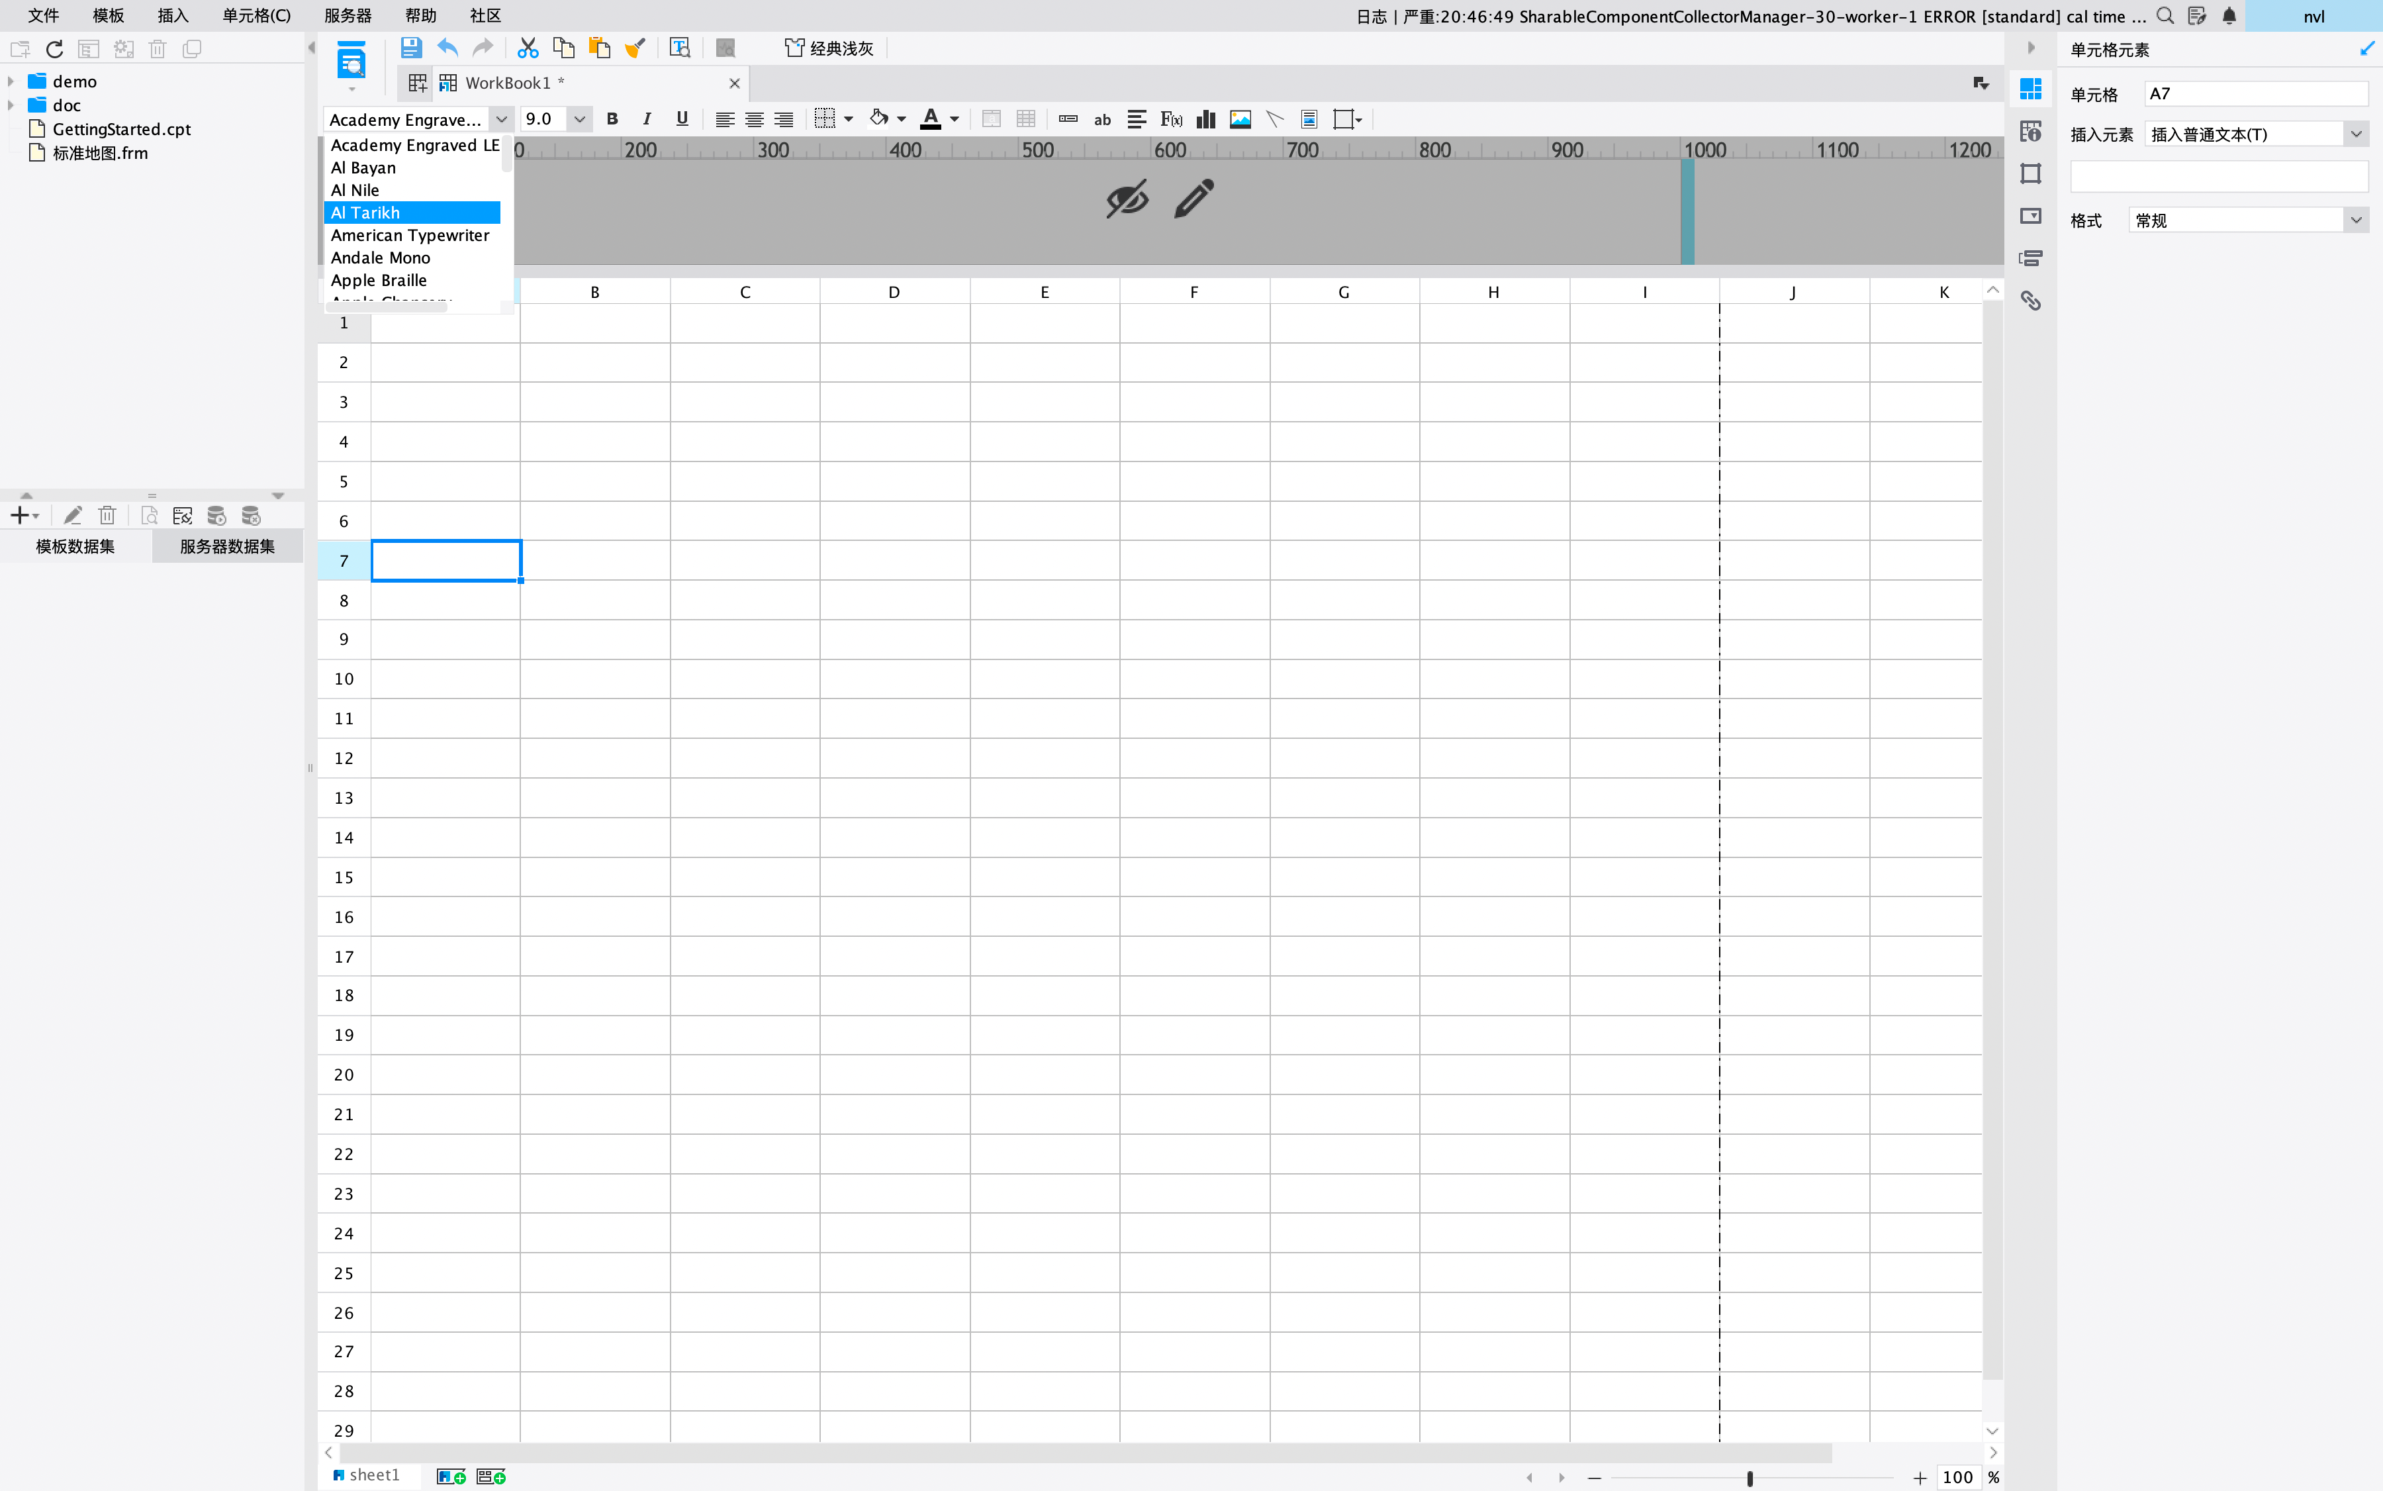This screenshot has height=1491, width=2383.
Task: Open the 帮助 menu
Action: [x=421, y=16]
